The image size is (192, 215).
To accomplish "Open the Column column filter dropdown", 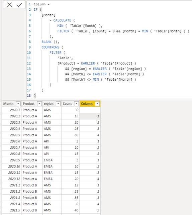I will 97,104.
